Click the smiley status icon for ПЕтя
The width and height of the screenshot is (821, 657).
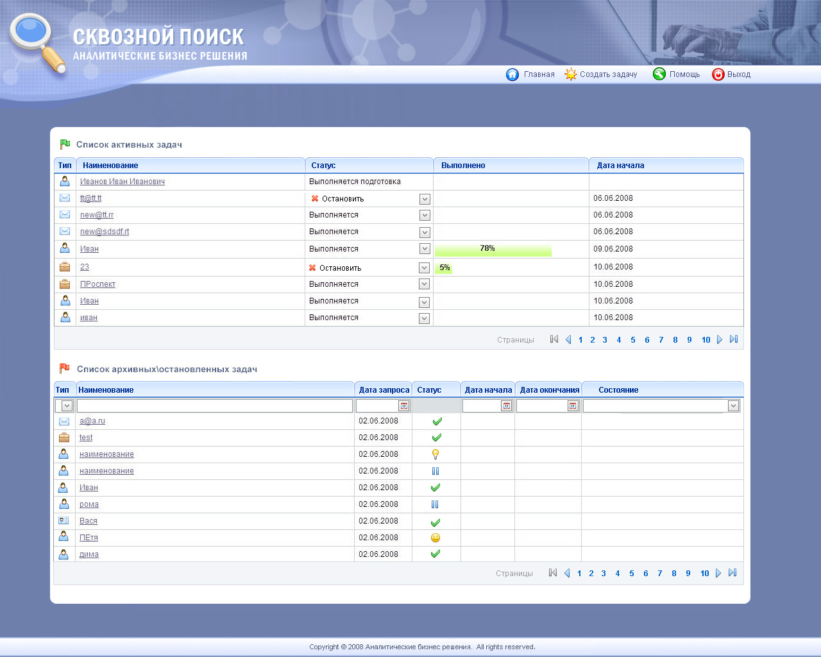tap(436, 538)
